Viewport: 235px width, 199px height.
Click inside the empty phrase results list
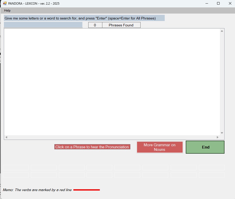(x=112, y=82)
